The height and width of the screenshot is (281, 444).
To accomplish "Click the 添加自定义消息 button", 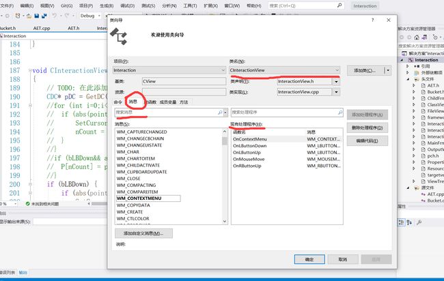I will pos(143,233).
